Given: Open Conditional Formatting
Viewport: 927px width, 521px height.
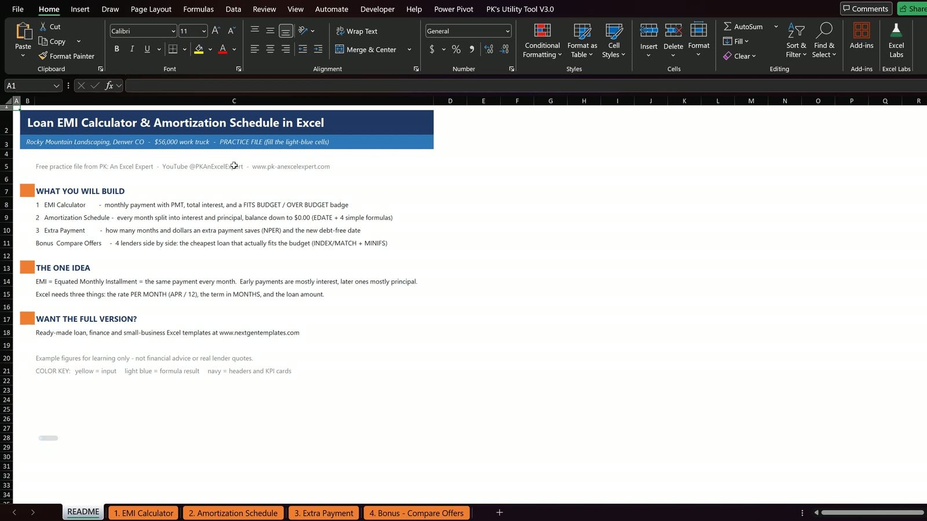Looking at the screenshot, I should click(x=542, y=41).
